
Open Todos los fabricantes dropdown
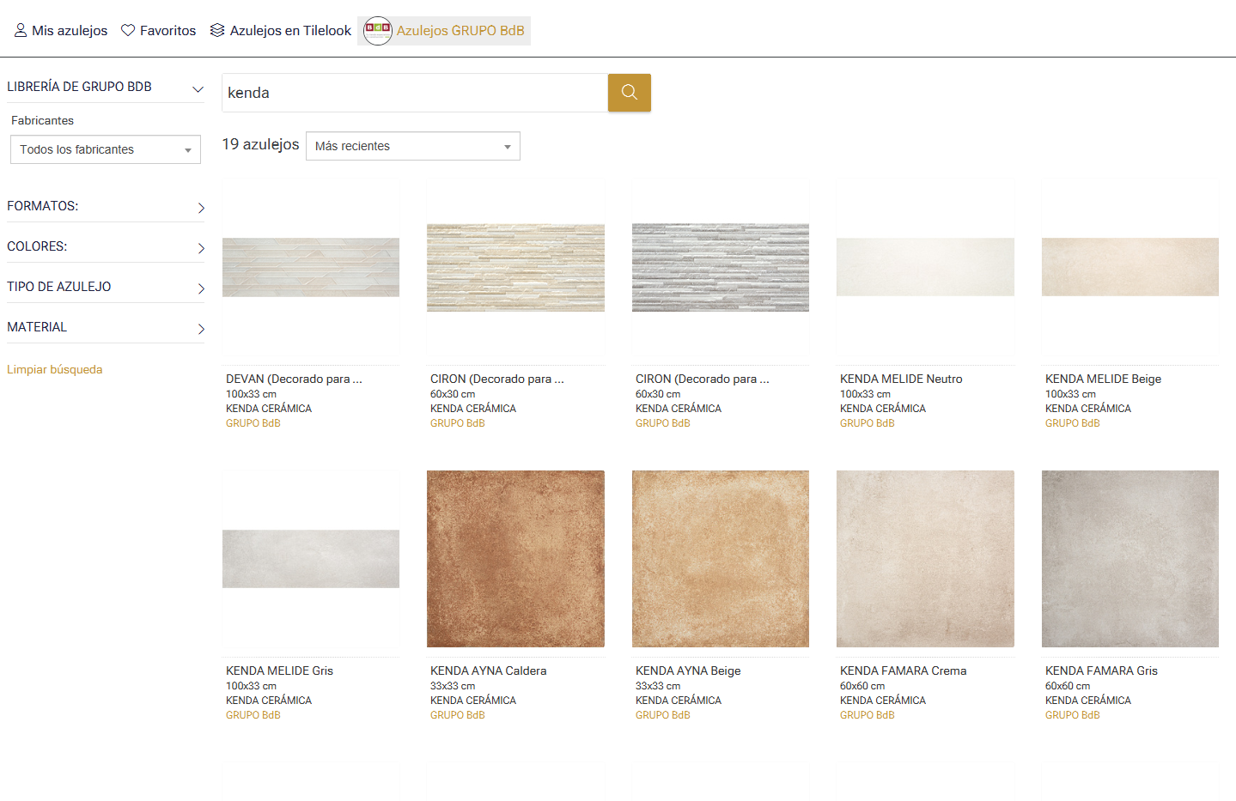pyautogui.click(x=106, y=149)
